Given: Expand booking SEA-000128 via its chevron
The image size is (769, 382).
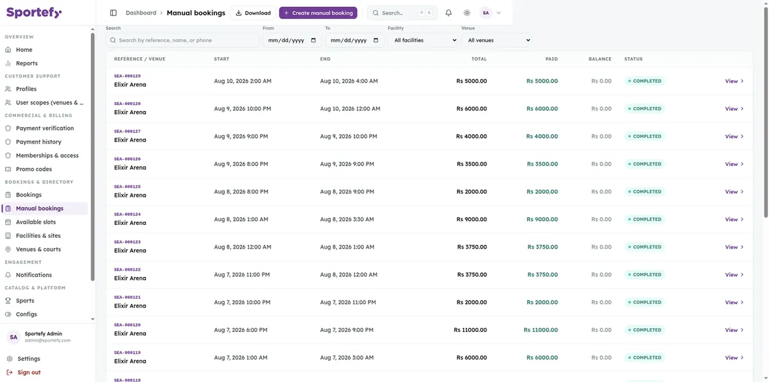Looking at the screenshot, I should click(742, 109).
